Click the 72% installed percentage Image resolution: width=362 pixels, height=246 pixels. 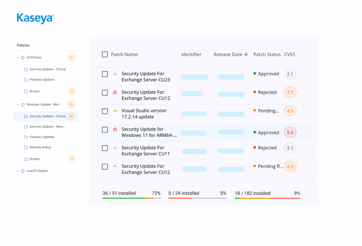coord(156,193)
